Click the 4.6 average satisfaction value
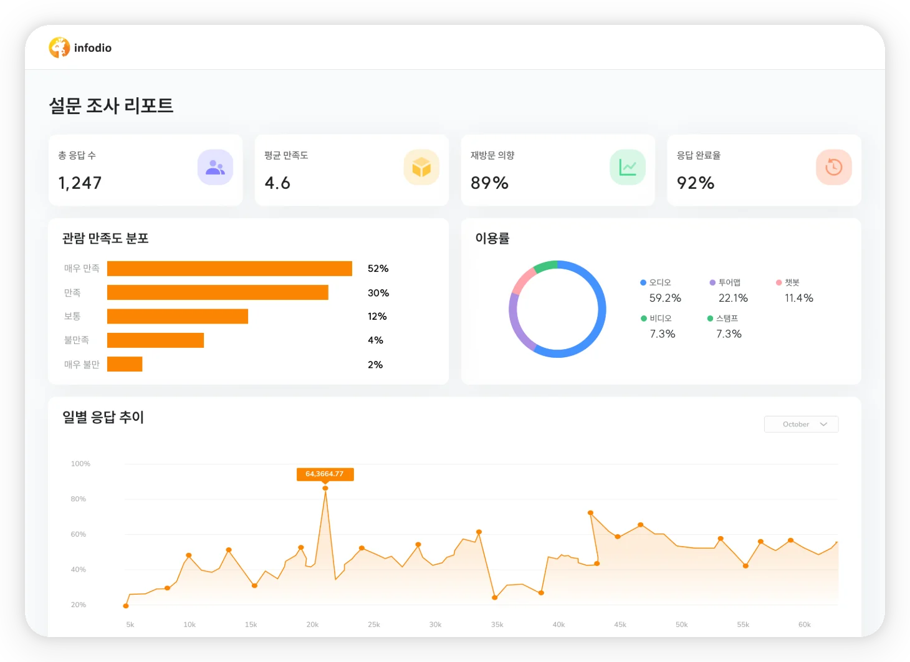Viewport: 910px width, 662px height. pos(277,183)
